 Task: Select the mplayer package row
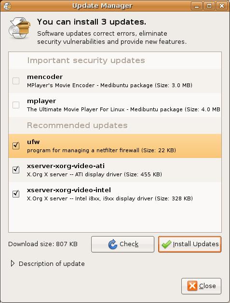[x=115, y=105]
